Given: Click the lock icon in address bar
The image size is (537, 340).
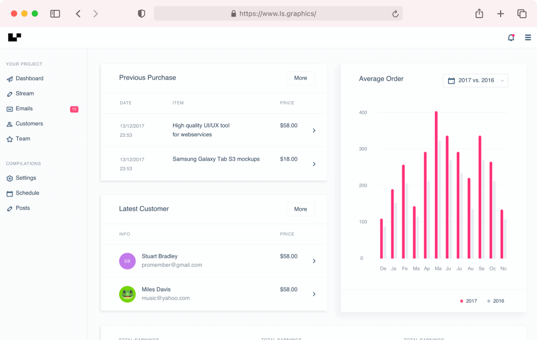Looking at the screenshot, I should click(x=234, y=14).
